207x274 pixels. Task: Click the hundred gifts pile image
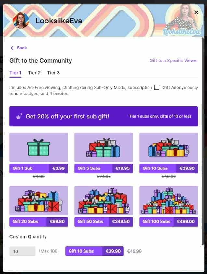(169, 200)
